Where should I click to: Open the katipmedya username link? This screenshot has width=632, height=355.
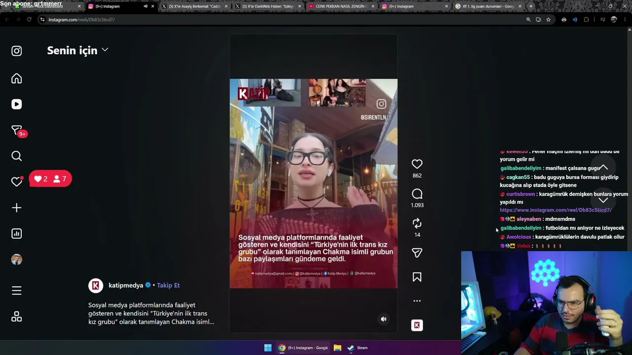click(126, 285)
